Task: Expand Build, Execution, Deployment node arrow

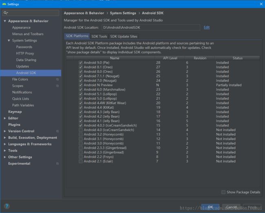Action: (5, 138)
